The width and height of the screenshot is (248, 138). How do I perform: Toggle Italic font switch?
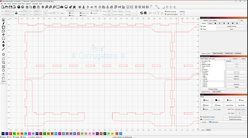(x=70, y=15)
